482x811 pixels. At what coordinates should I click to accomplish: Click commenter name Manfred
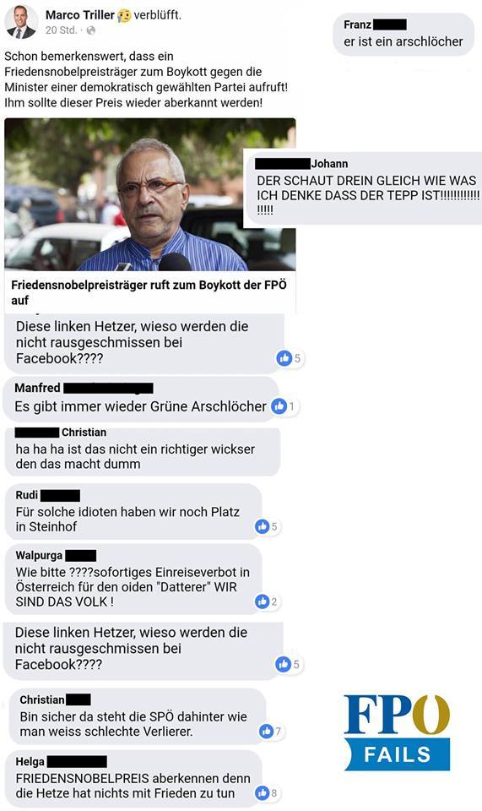click(37, 388)
